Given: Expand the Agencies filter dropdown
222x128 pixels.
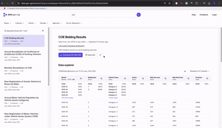Looking at the screenshot, I should [57, 23].
